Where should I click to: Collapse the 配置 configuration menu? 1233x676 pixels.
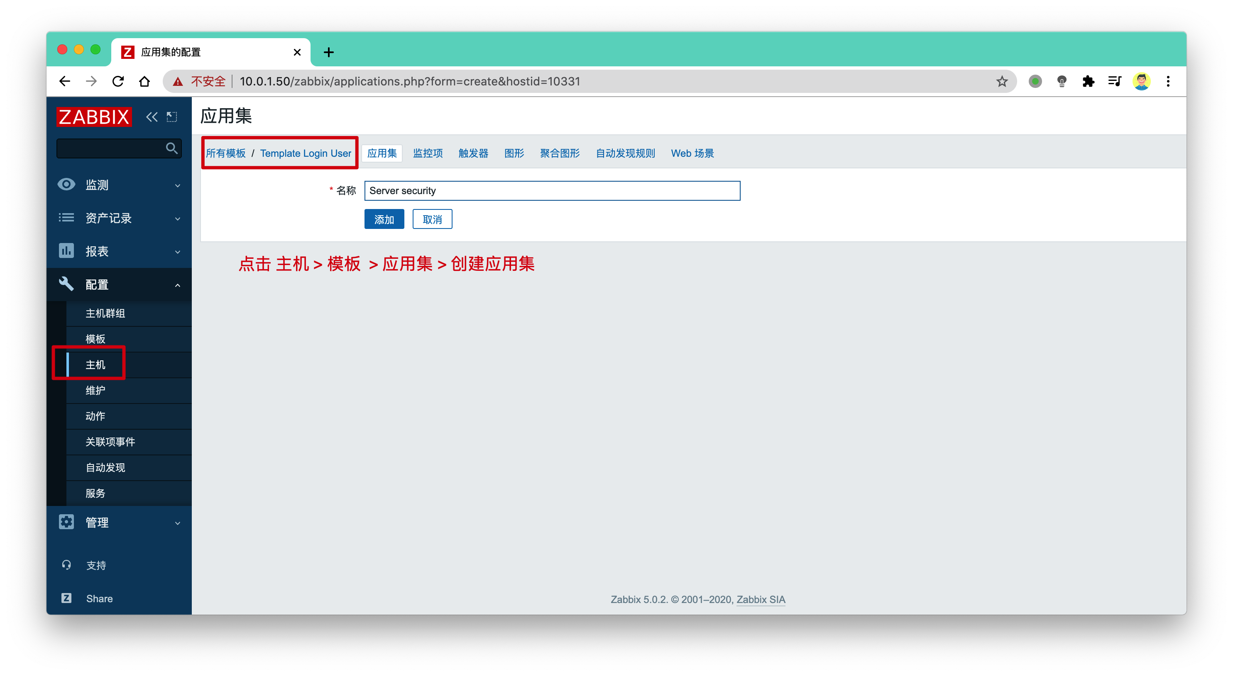[119, 285]
